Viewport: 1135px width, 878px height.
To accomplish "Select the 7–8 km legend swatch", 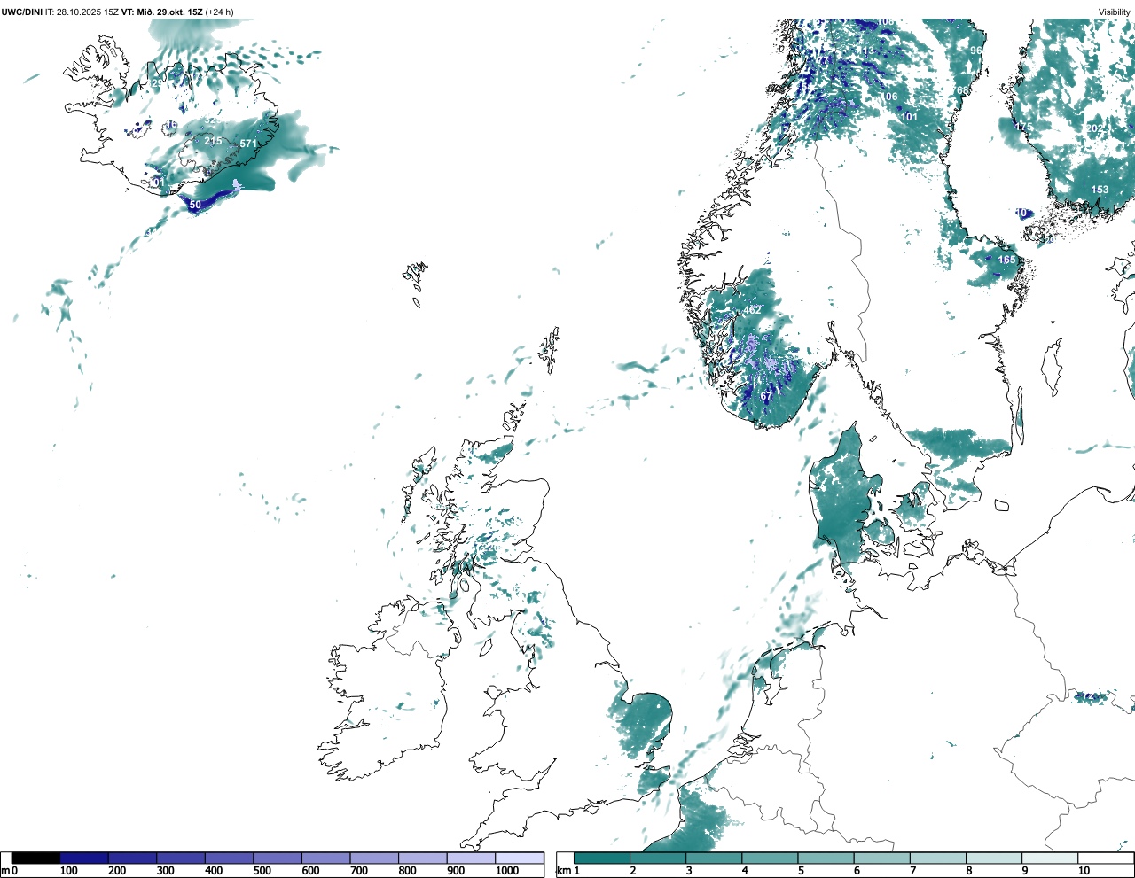I will [x=938, y=858].
